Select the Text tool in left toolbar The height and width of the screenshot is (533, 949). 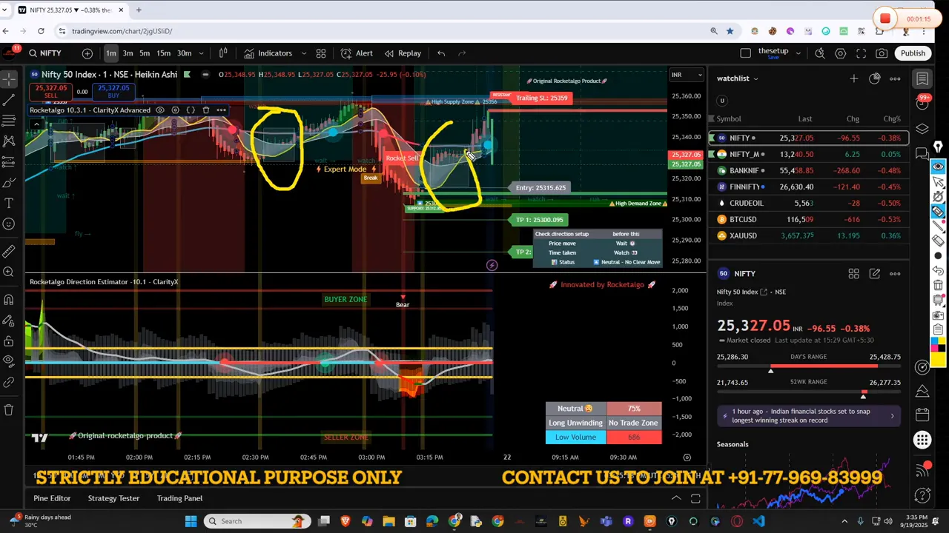9,203
